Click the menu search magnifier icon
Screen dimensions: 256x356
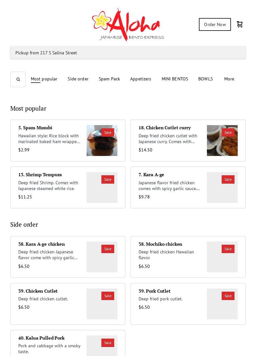click(18, 79)
